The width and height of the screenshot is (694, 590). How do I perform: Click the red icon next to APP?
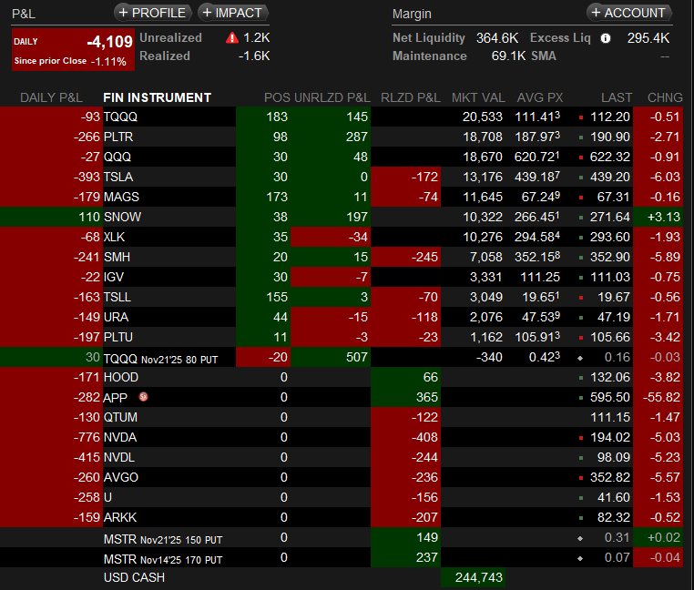(143, 397)
